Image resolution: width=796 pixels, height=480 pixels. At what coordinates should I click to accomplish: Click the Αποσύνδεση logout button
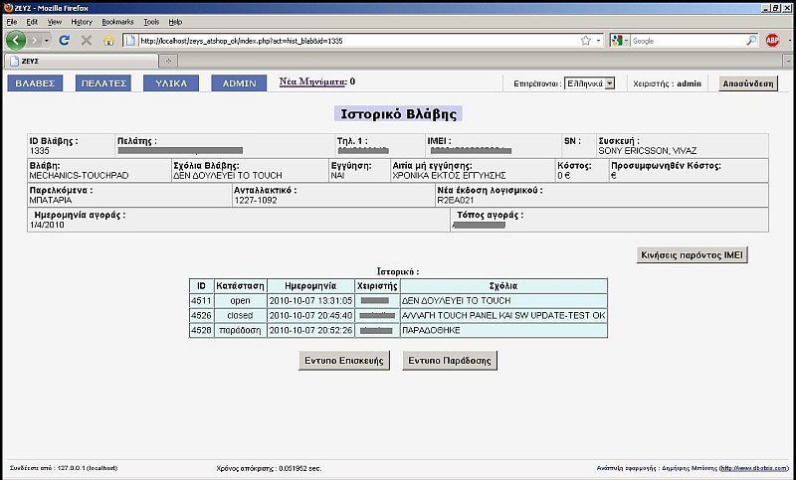point(748,83)
